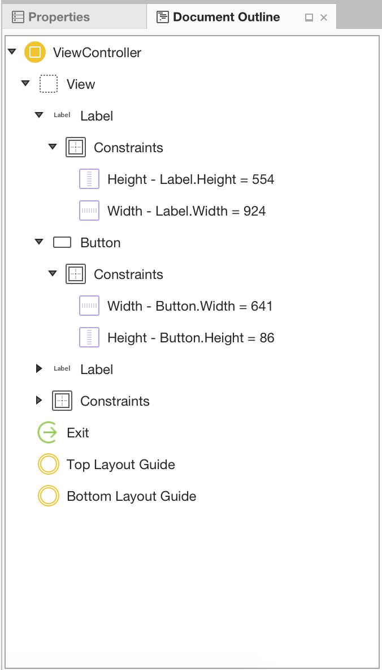This screenshot has height=670, width=382.
Task: Select Height - Button.Height = 86 constraint
Action: pos(190,338)
